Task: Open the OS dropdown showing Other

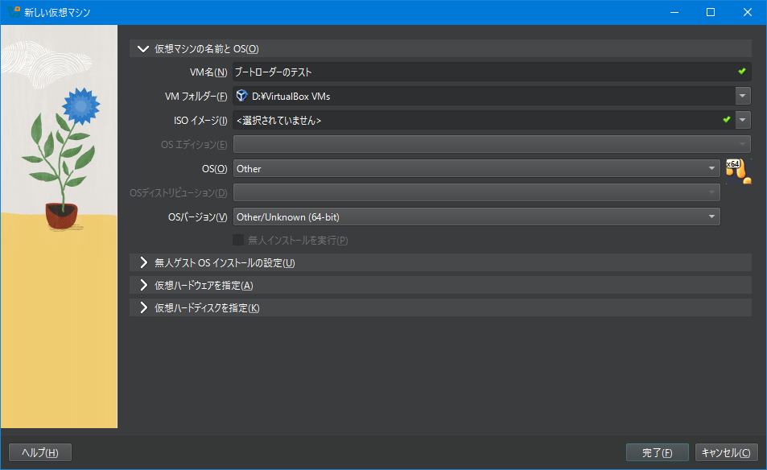Action: [x=476, y=168]
